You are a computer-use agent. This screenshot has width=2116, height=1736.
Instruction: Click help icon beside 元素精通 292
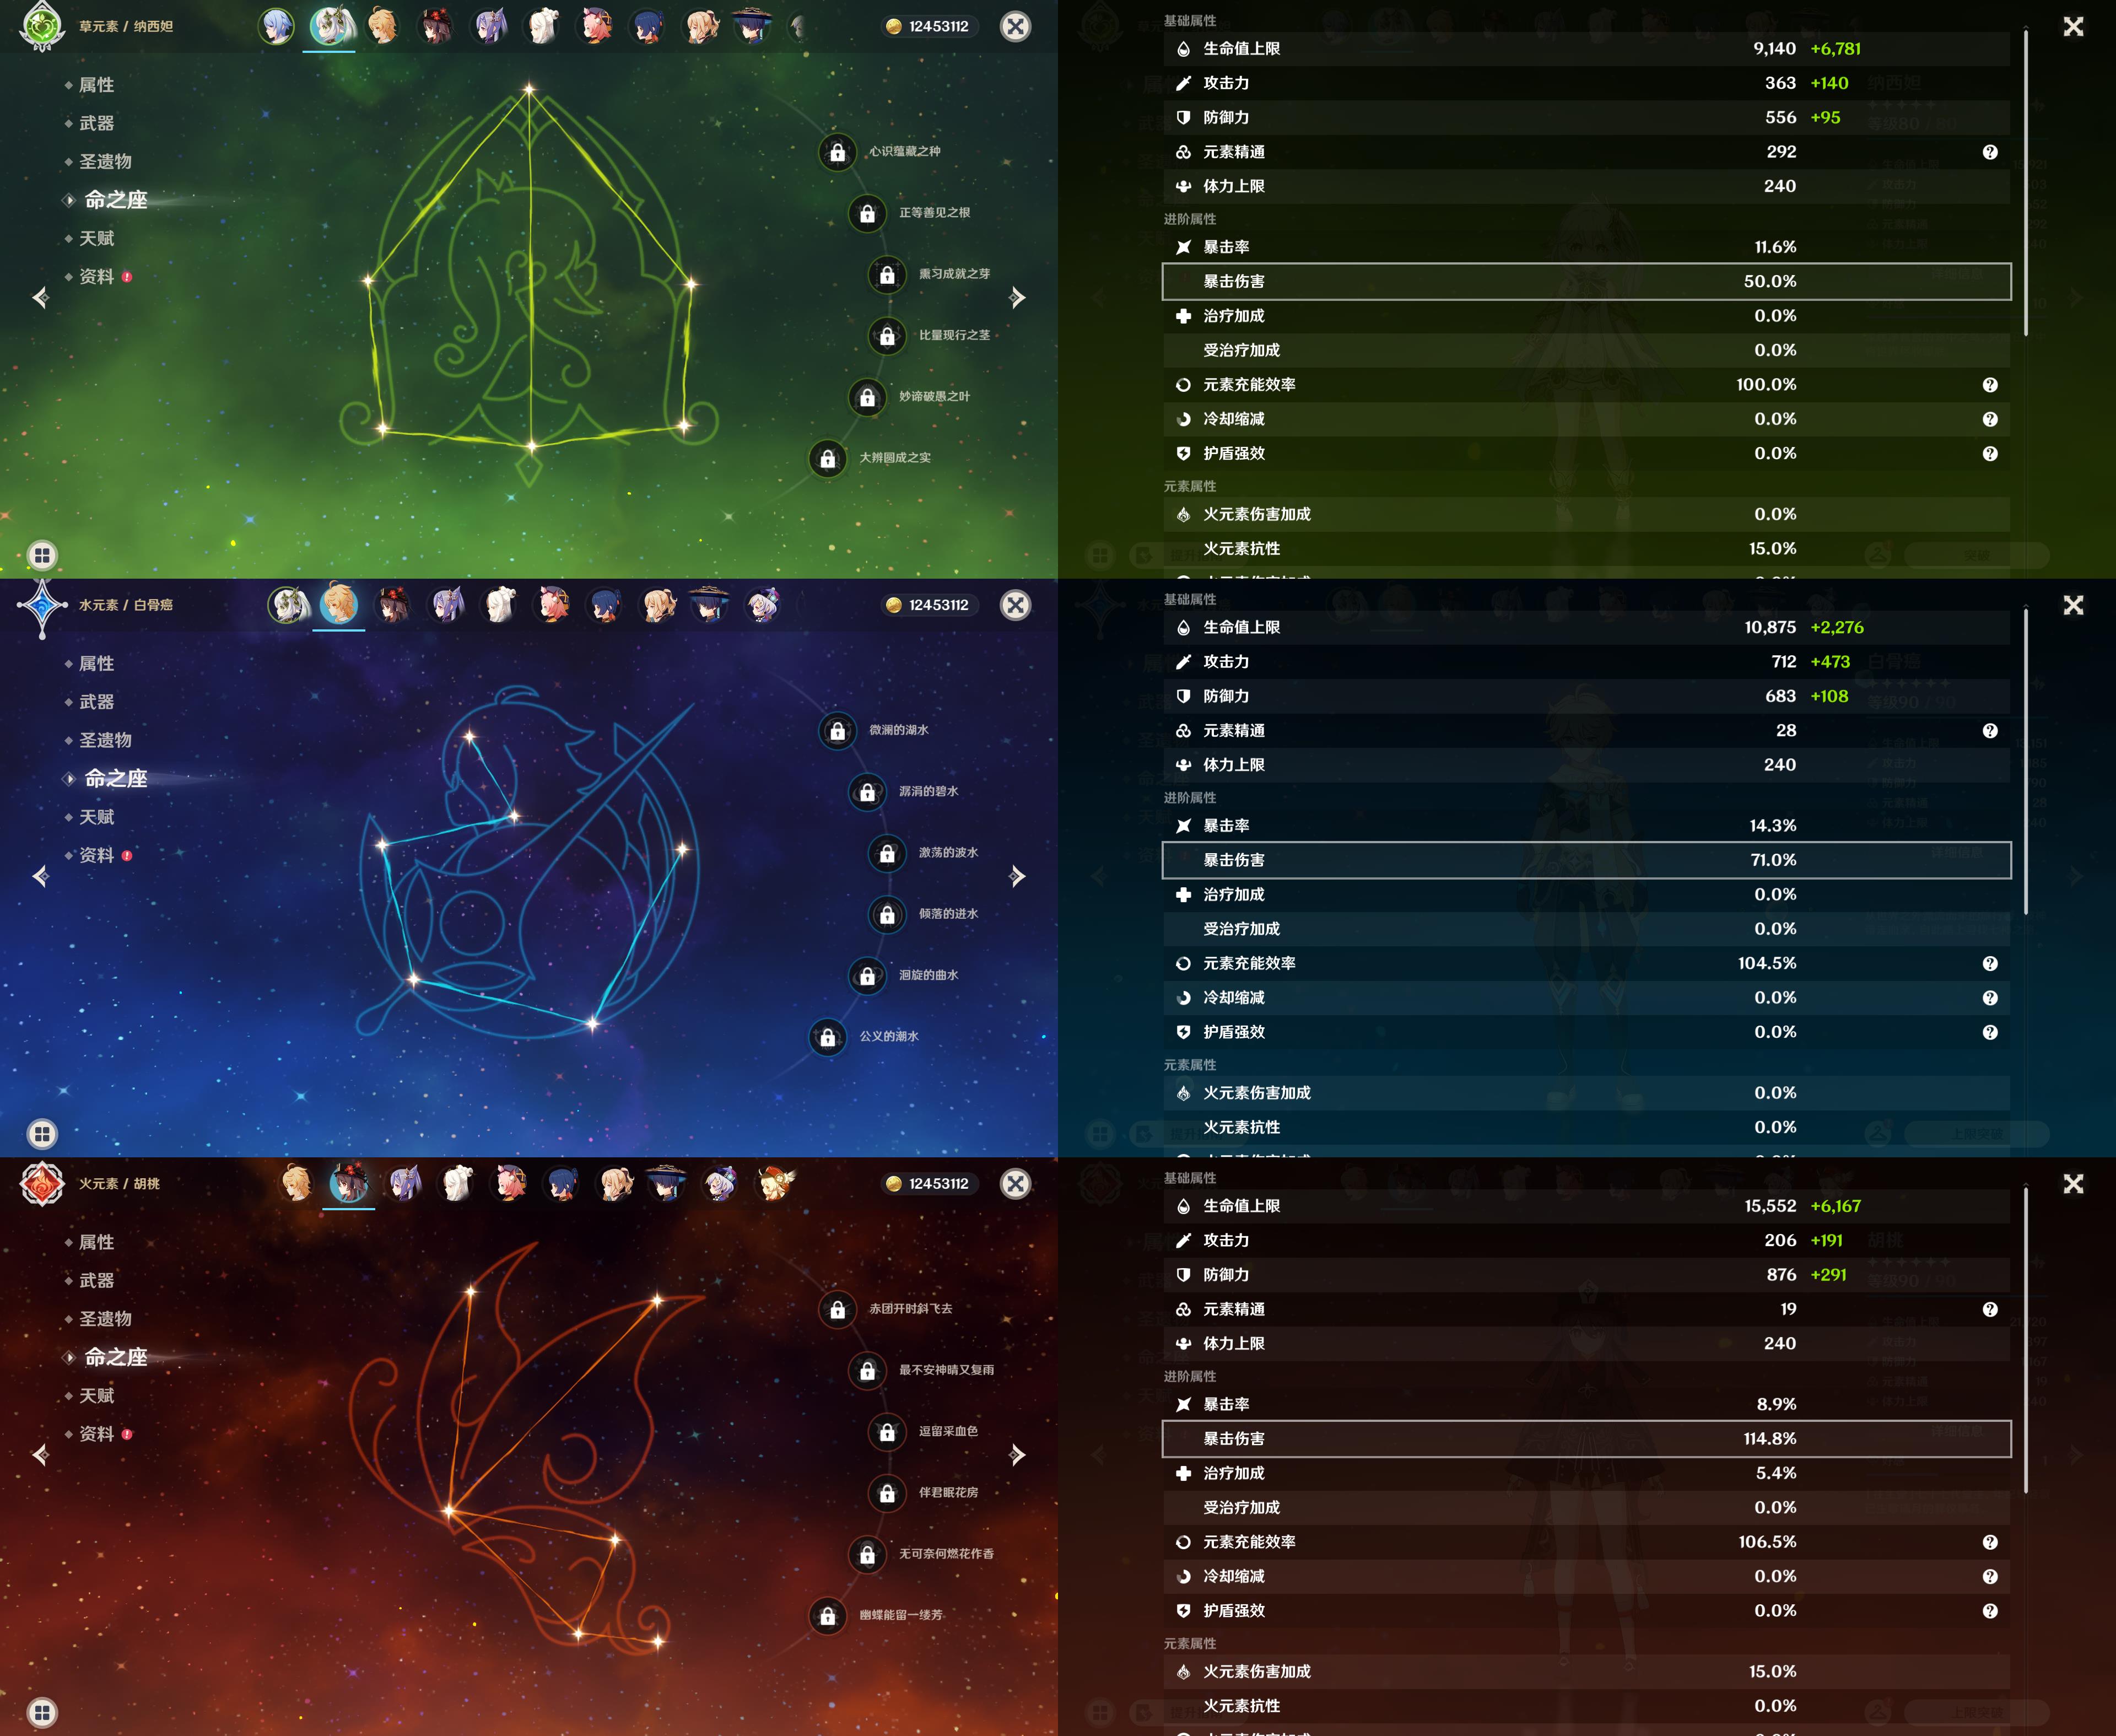pos(1990,152)
